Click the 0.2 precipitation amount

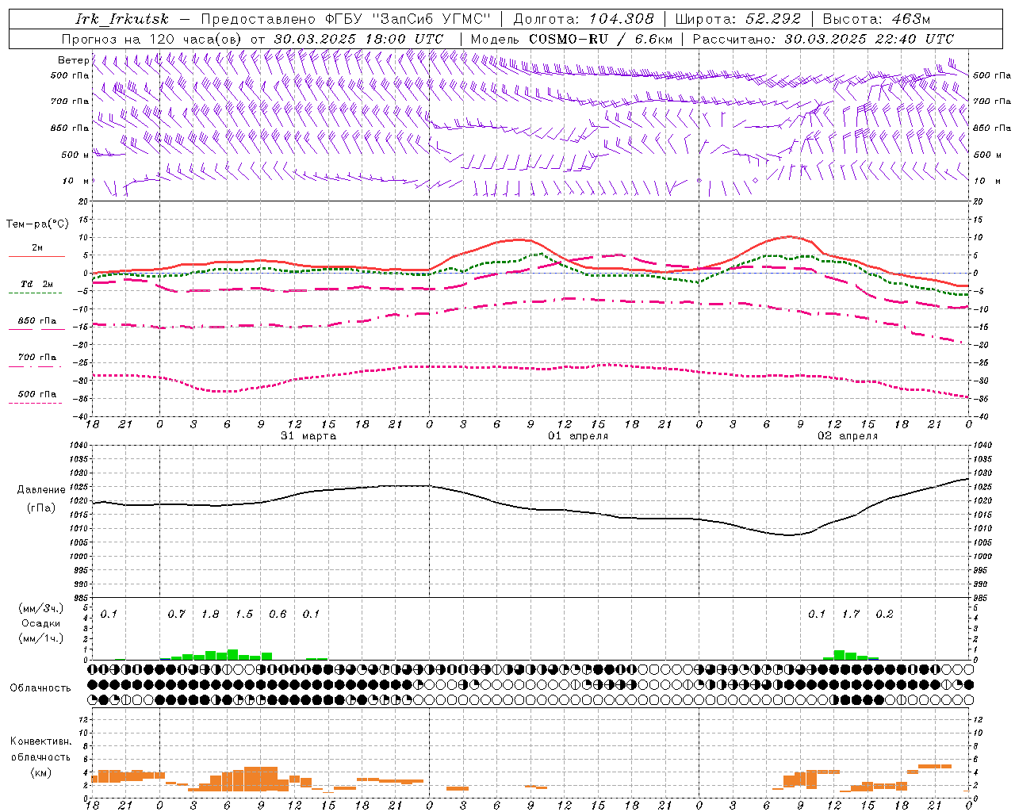pos(884,615)
